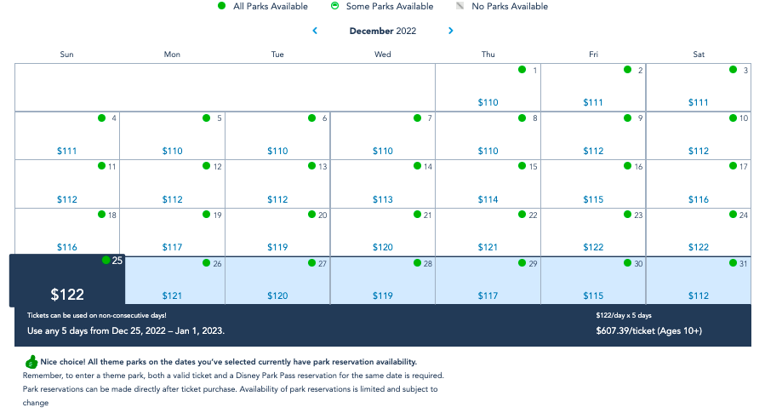Click the $607.39/ticket price summary
Image resolution: width=765 pixels, height=419 pixels.
648,330
